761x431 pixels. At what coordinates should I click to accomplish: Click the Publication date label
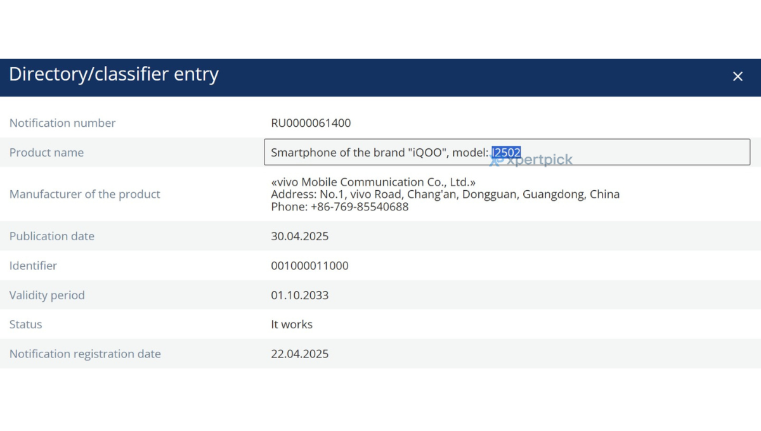(x=51, y=236)
